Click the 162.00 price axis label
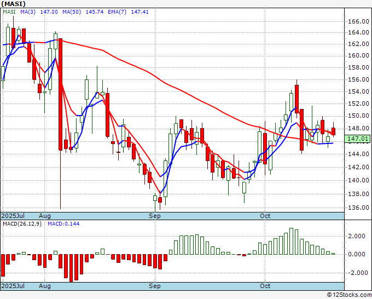Image resolution: width=372 pixels, height=299 pixels. pyautogui.click(x=358, y=44)
